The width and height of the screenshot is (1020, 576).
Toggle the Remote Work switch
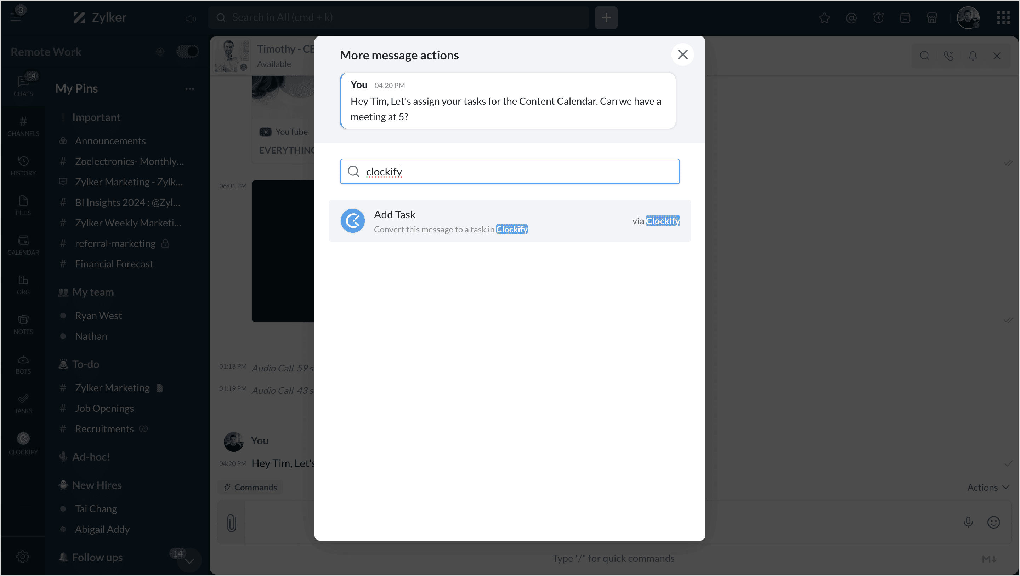pos(187,51)
